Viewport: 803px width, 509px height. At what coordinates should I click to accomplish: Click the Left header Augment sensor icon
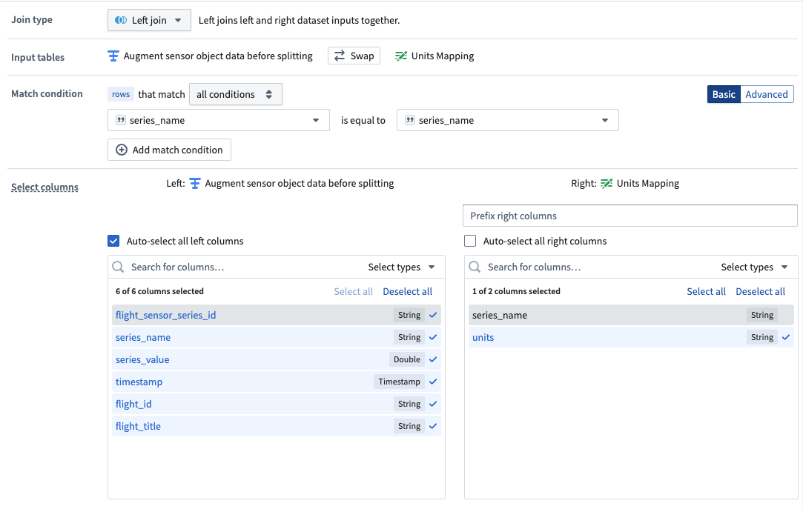coord(194,183)
